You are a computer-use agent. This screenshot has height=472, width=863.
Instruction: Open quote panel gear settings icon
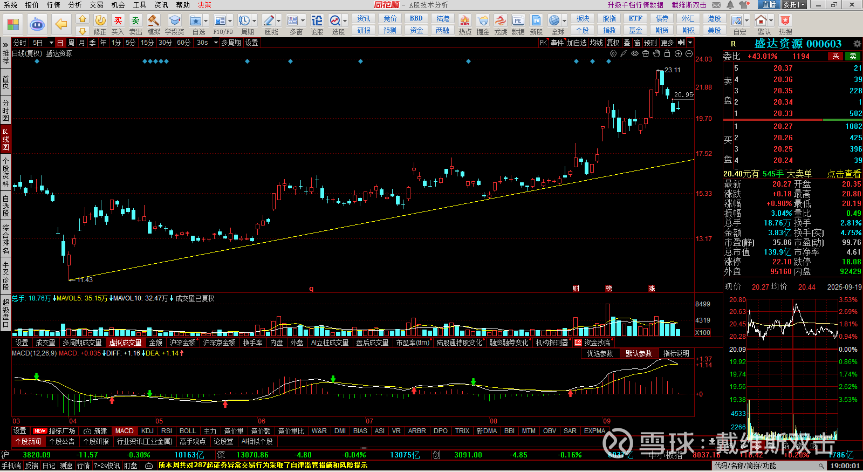857,44
